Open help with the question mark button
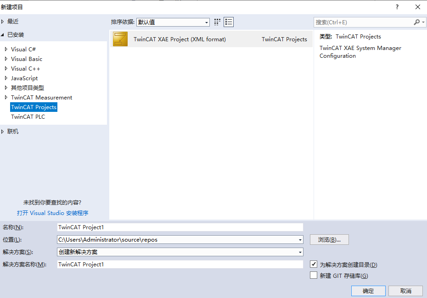Image resolution: width=427 pixels, height=298 pixels. (397, 7)
